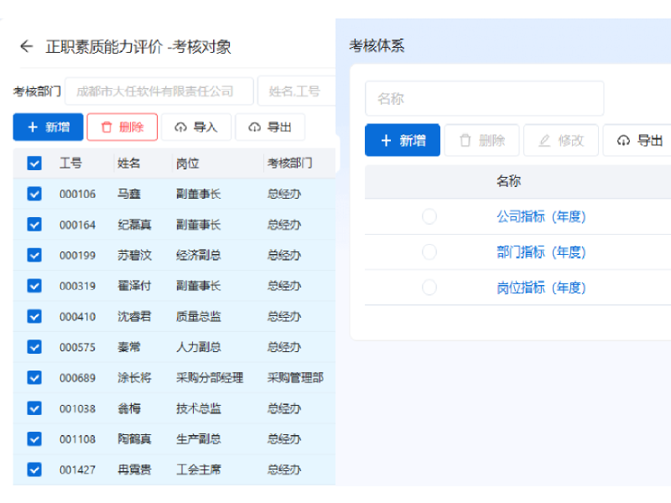
Task: Click the 岗位 column header
Action: [187, 163]
